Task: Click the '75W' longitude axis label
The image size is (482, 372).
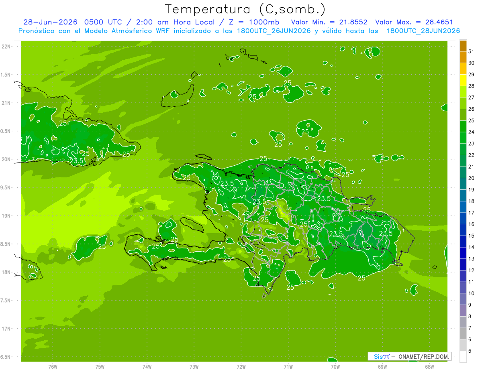Action: click(x=100, y=366)
